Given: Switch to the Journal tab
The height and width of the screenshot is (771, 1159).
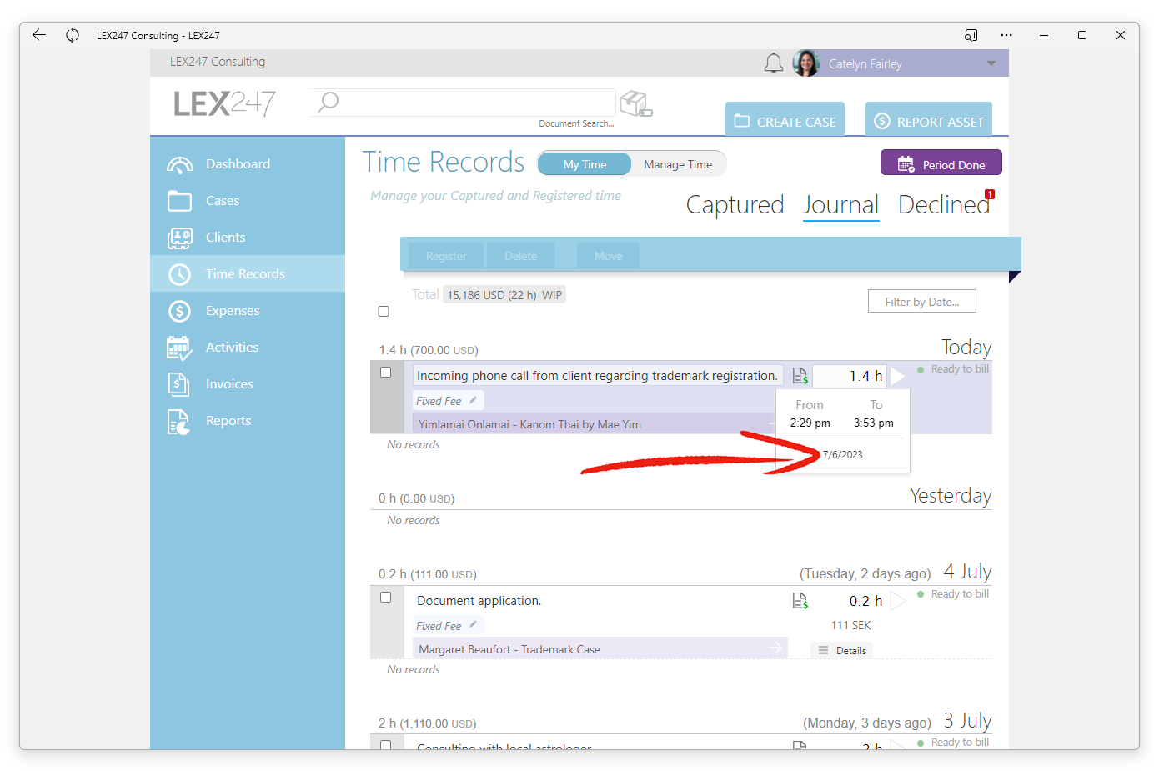Looking at the screenshot, I should (840, 205).
